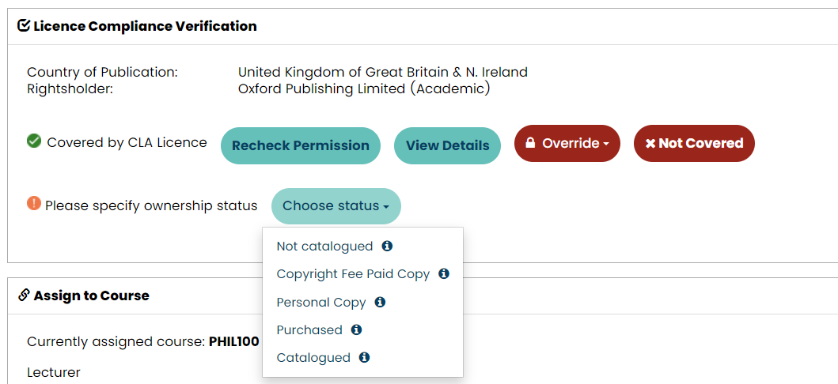Click info icon next to Purchased option
Screen dimensions: 838x384
(x=356, y=329)
